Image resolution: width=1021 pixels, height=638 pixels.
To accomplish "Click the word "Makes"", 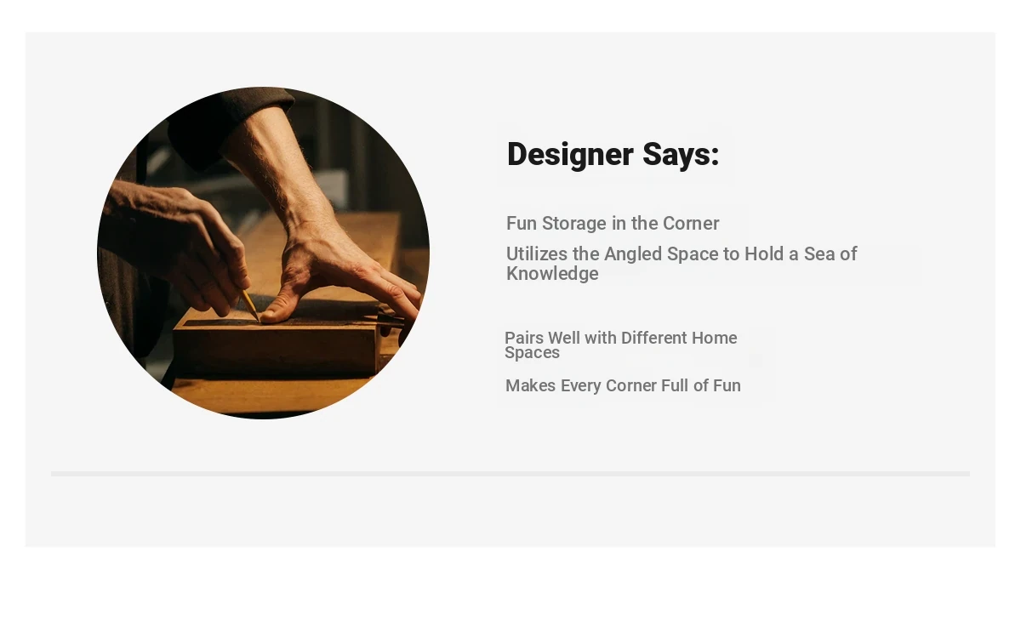I will (x=530, y=385).
